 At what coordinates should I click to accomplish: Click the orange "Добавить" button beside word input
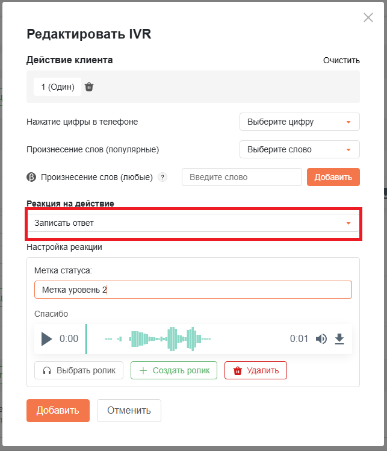point(333,177)
